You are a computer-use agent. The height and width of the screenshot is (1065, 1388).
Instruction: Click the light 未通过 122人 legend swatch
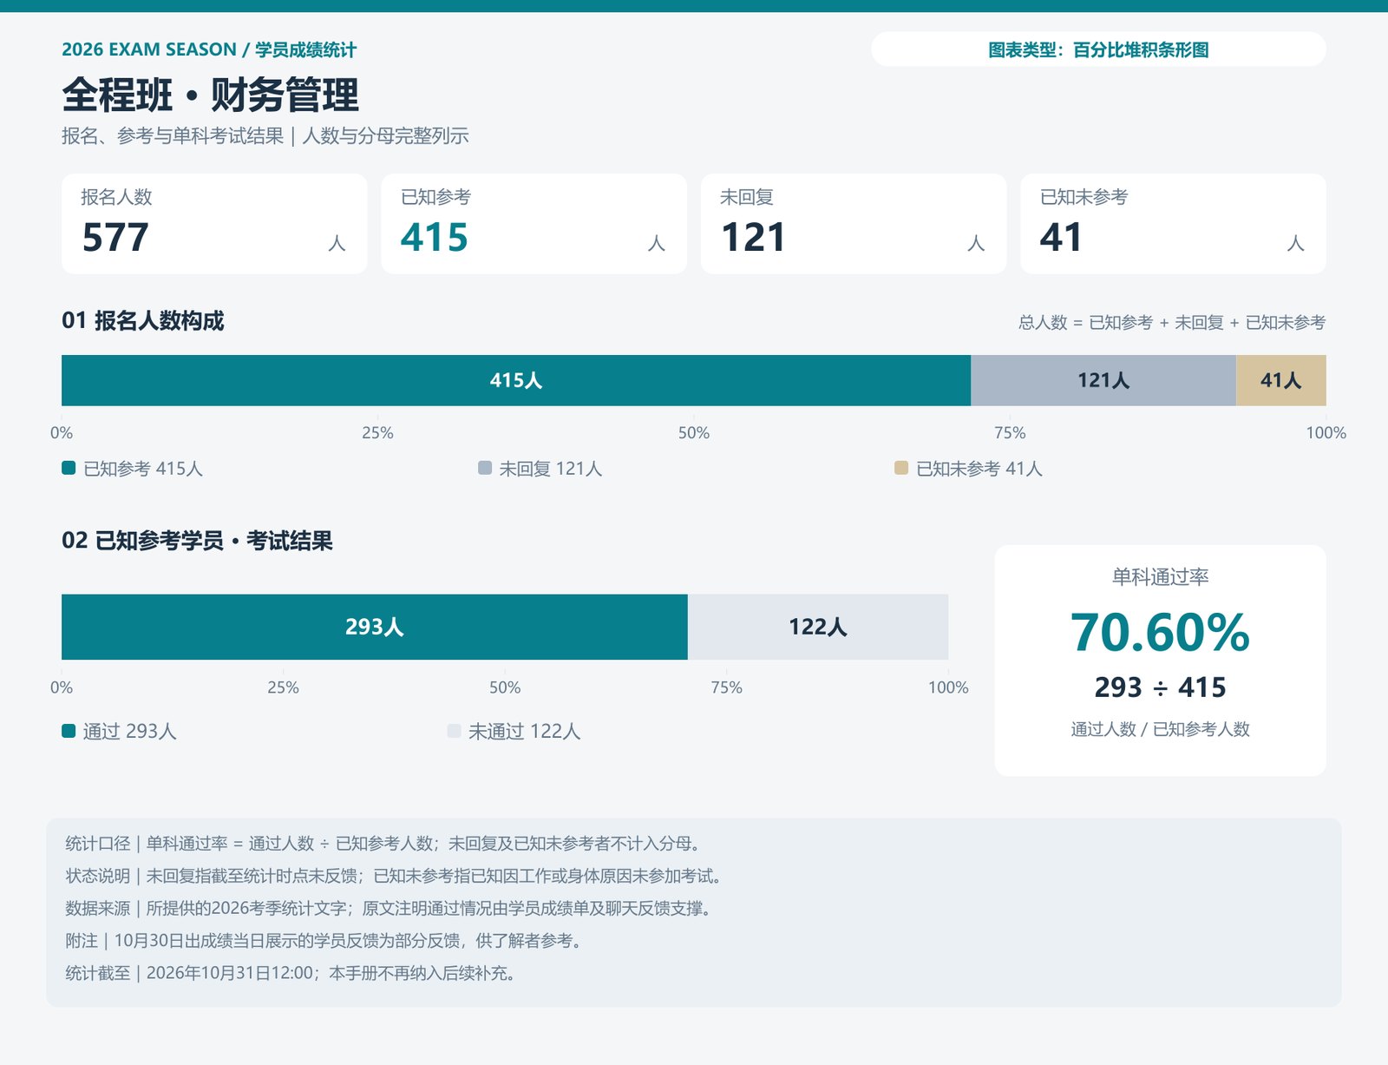point(454,731)
